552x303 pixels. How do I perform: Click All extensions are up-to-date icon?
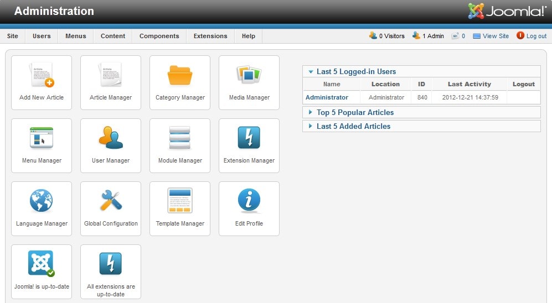[111, 263]
